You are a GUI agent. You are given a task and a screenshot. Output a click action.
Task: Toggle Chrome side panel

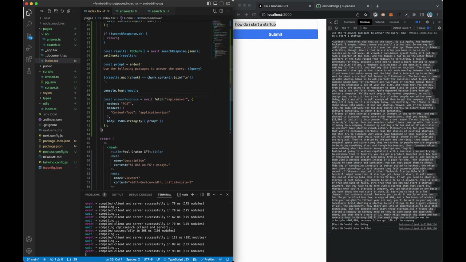[422, 15]
